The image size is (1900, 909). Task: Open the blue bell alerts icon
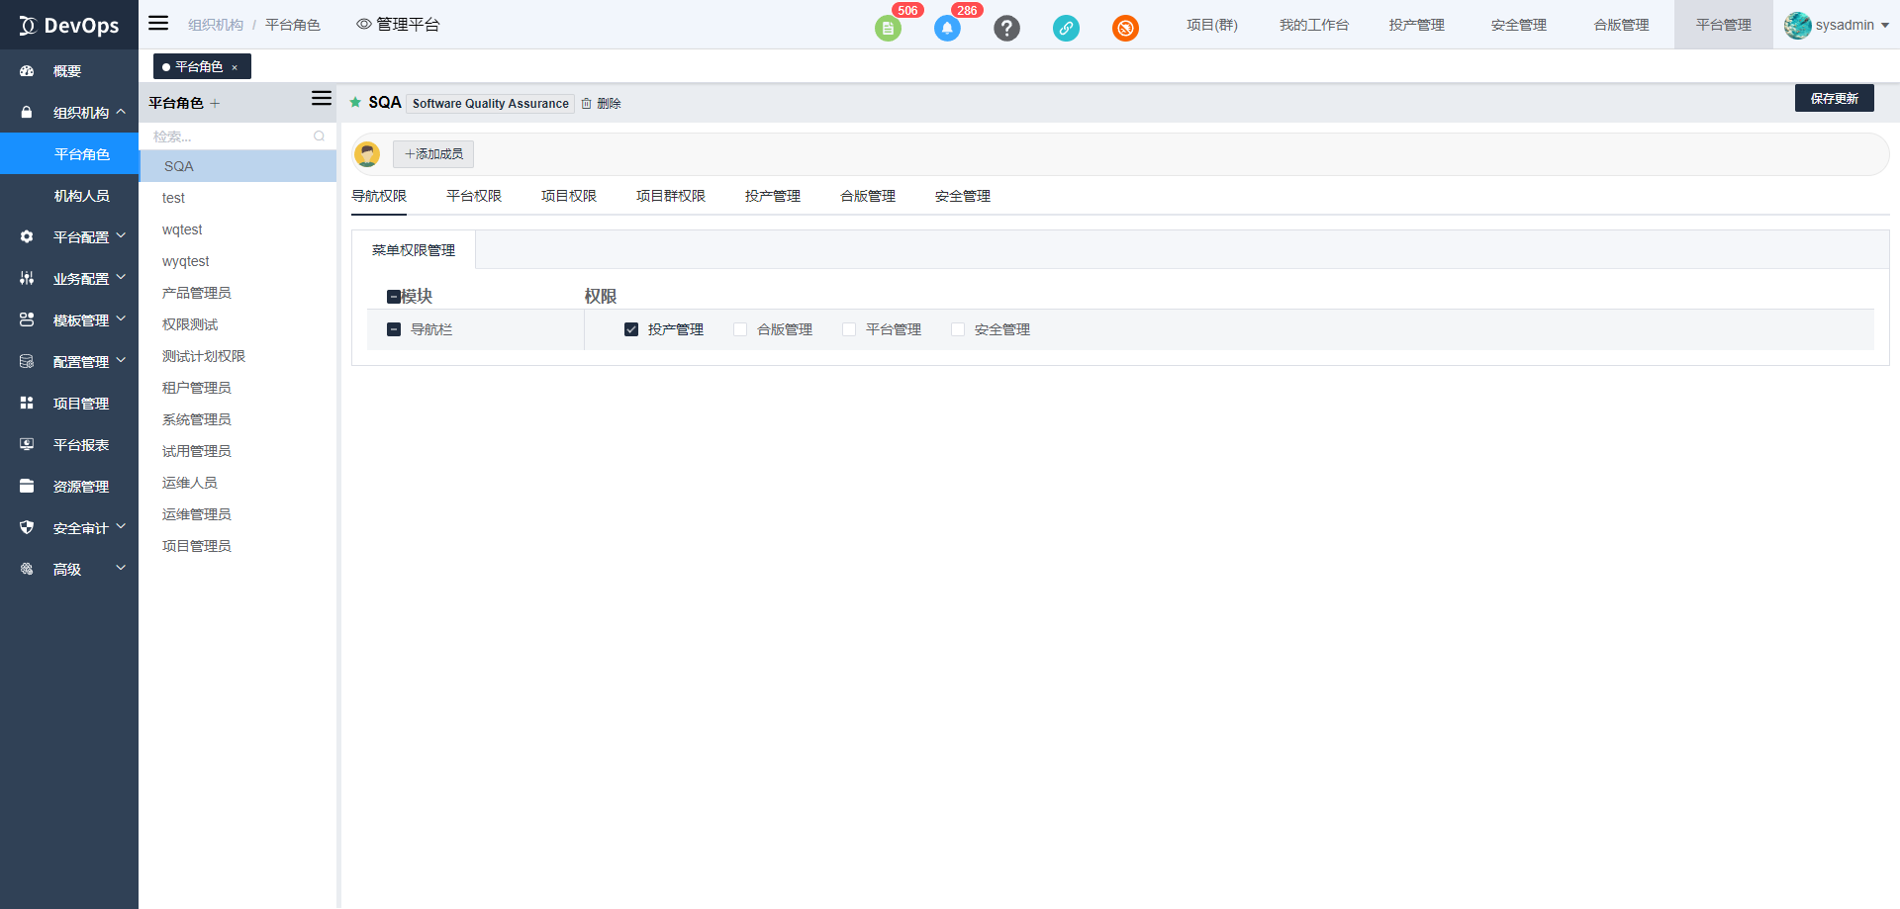[x=947, y=29]
